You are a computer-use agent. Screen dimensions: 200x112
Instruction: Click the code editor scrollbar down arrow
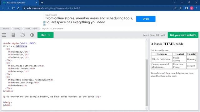point(147,109)
